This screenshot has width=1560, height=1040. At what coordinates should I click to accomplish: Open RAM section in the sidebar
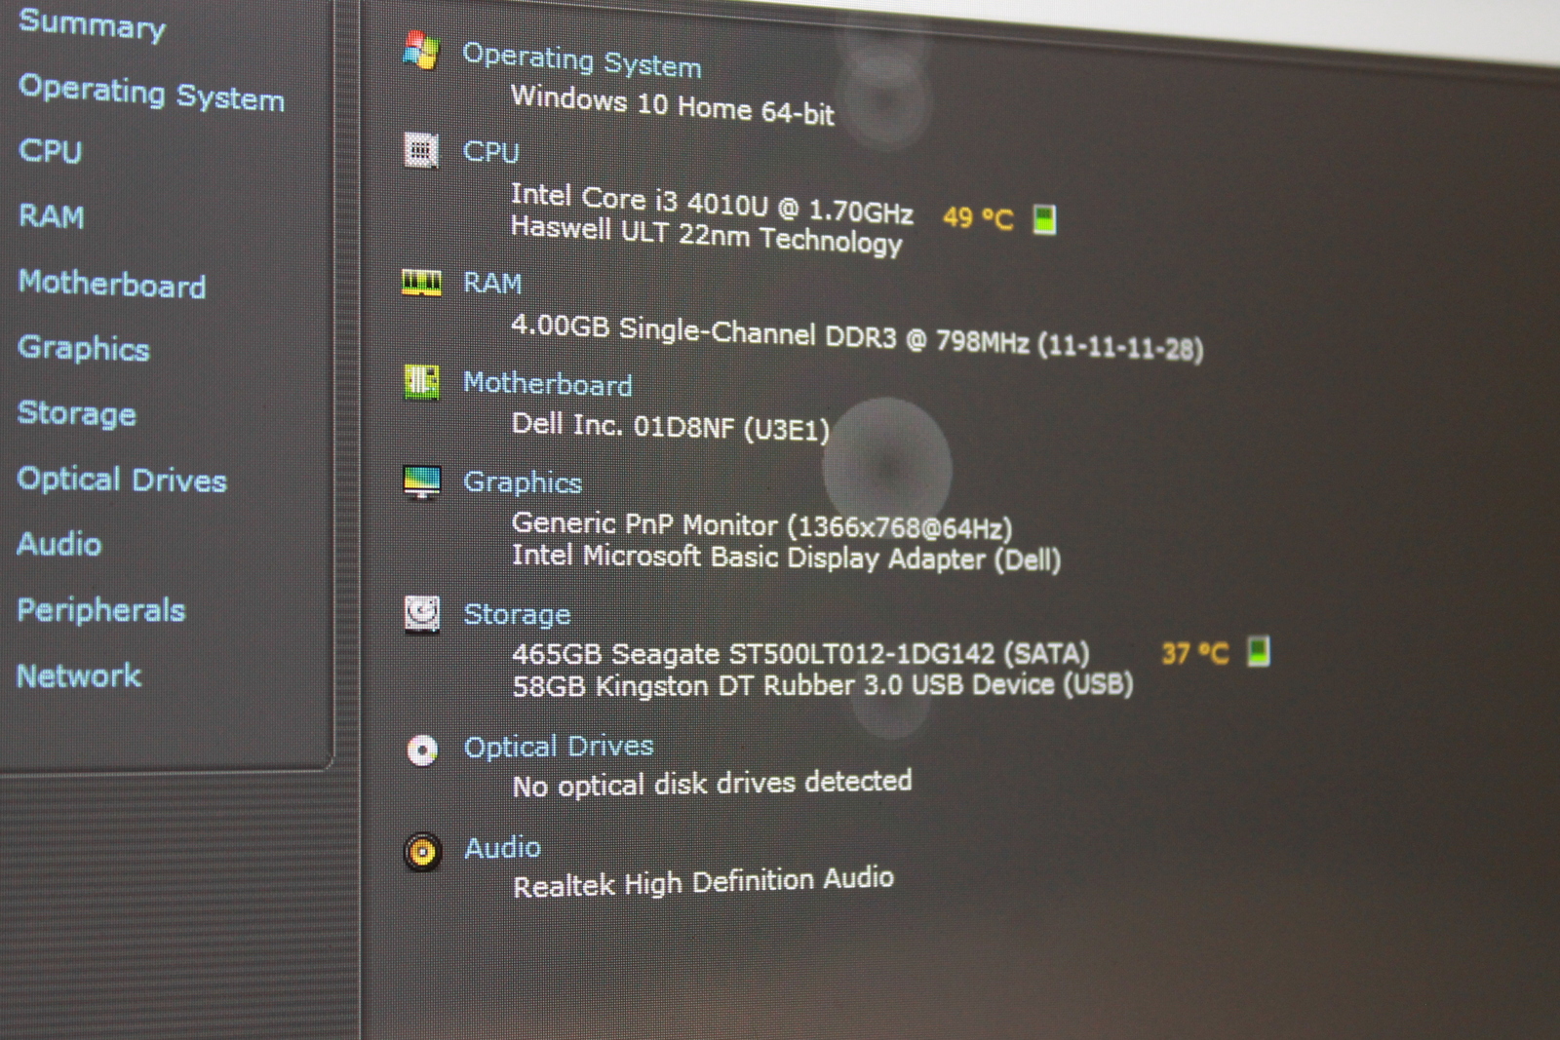click(x=52, y=215)
